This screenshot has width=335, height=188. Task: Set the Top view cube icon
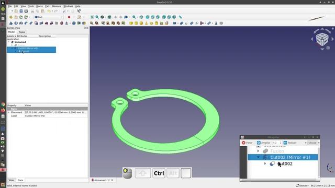[x=152, y=17]
